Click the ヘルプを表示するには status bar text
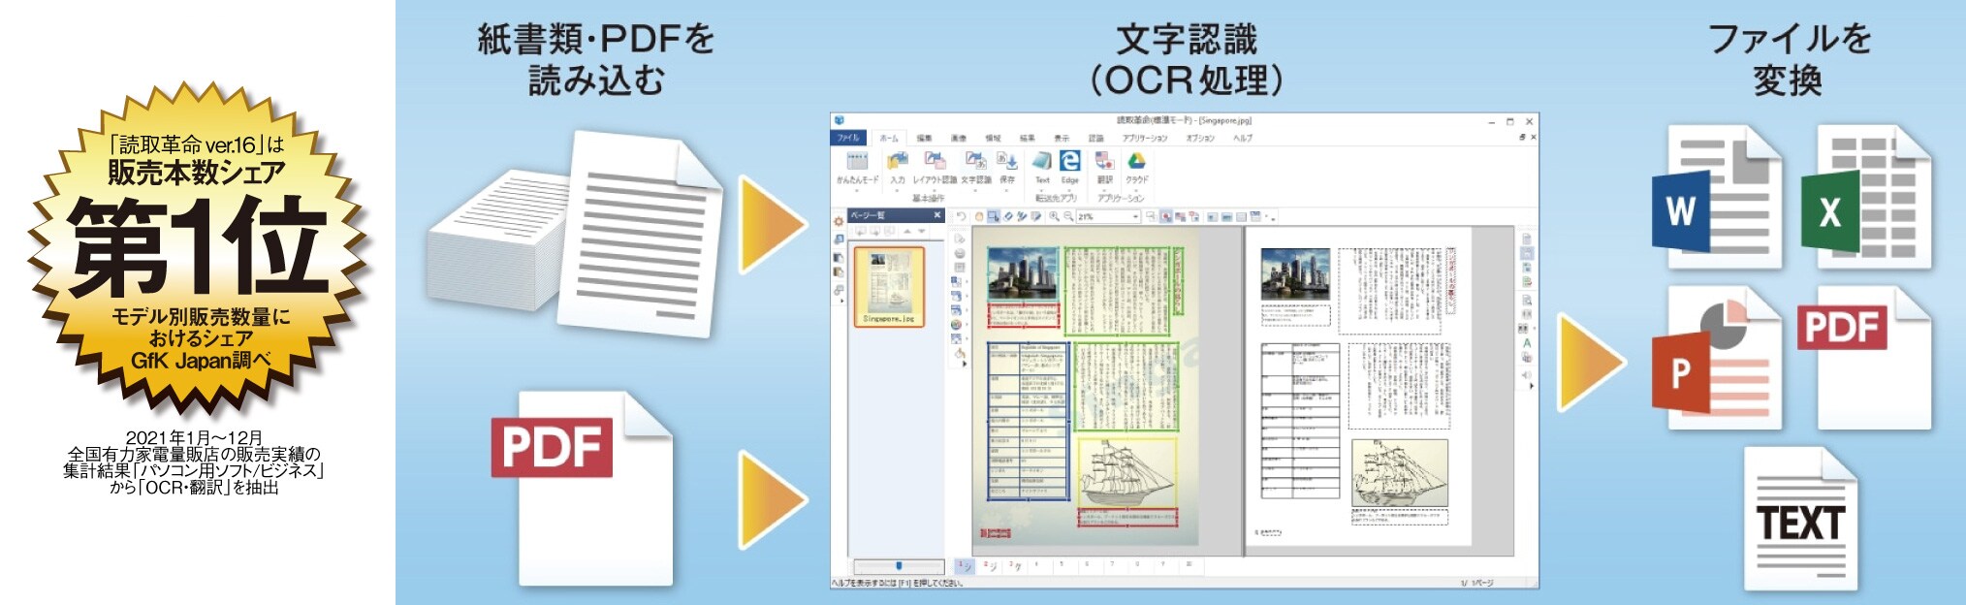 [x=898, y=583]
